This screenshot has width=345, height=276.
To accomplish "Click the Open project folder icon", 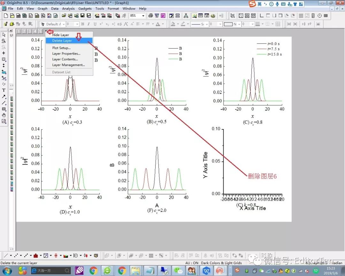I will point(64,16).
